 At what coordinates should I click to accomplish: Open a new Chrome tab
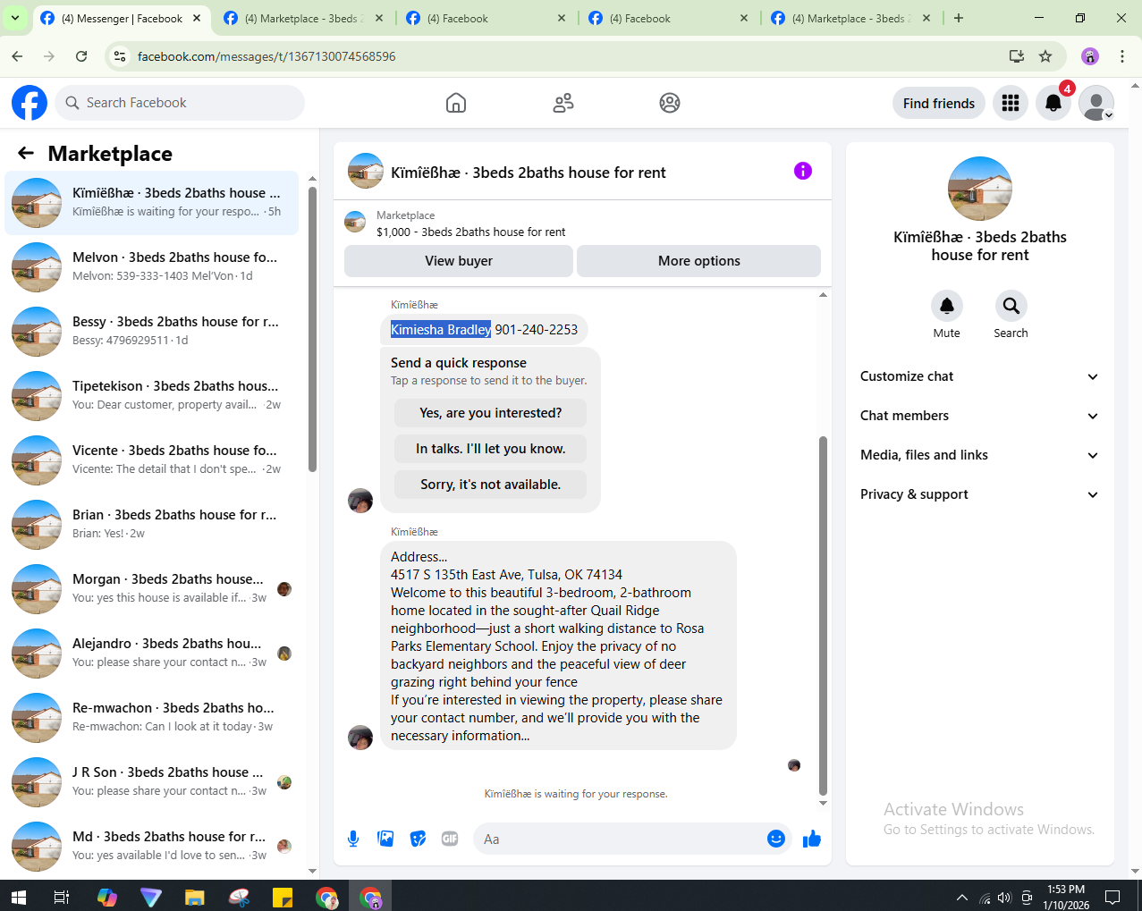click(959, 18)
